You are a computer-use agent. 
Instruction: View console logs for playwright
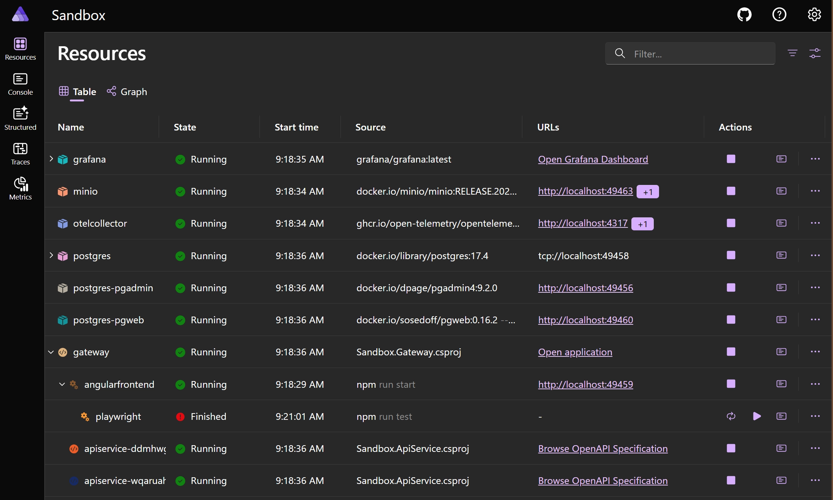tap(781, 416)
